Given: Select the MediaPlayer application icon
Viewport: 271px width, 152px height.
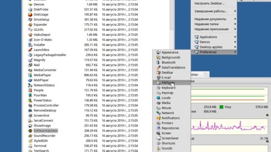Looking at the screenshot, I should pyautogui.click(x=30, y=75).
